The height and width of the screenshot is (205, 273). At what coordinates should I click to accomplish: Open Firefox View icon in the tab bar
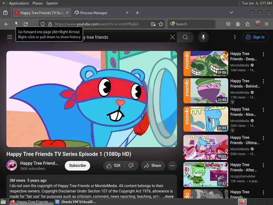click(5, 13)
